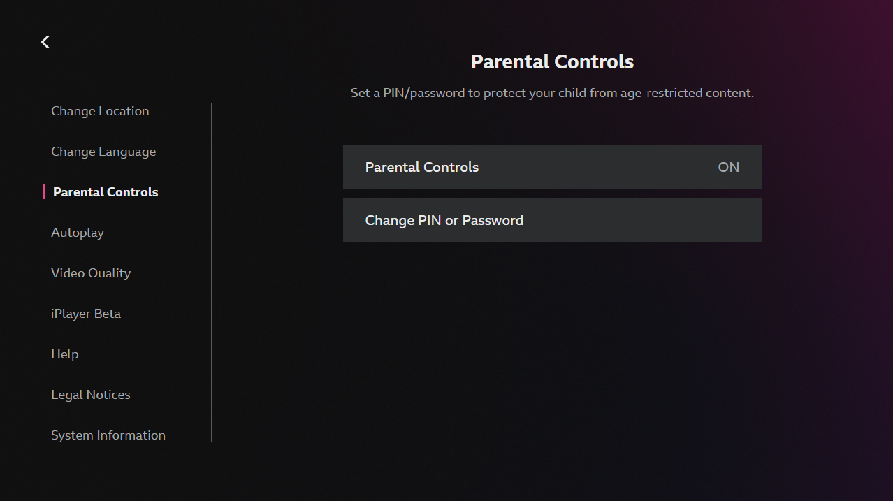Click the highlighted Parental Controls sidebar marker
Screen dimensions: 893x501
(x=42, y=191)
